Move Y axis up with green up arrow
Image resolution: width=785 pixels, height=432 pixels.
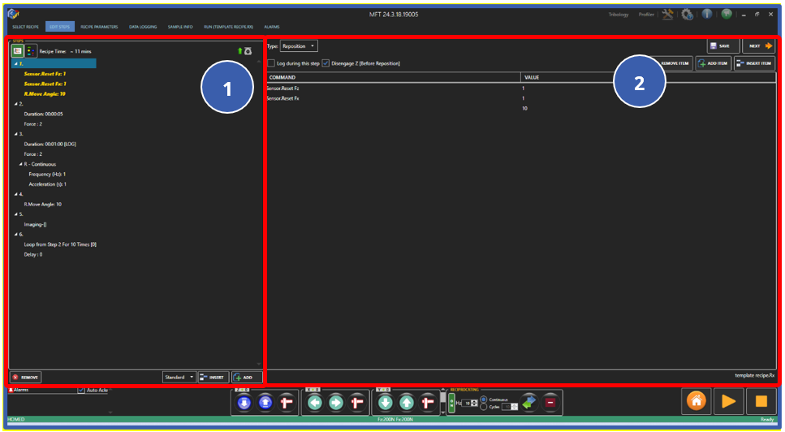pos(407,403)
